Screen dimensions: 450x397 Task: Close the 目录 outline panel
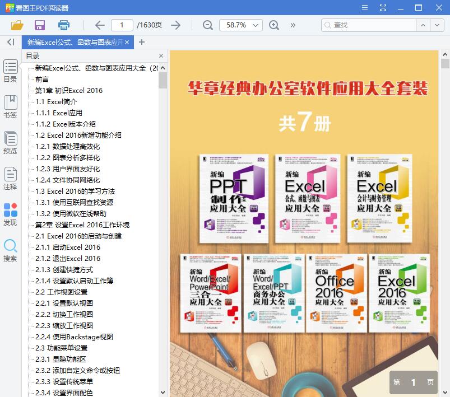click(161, 55)
